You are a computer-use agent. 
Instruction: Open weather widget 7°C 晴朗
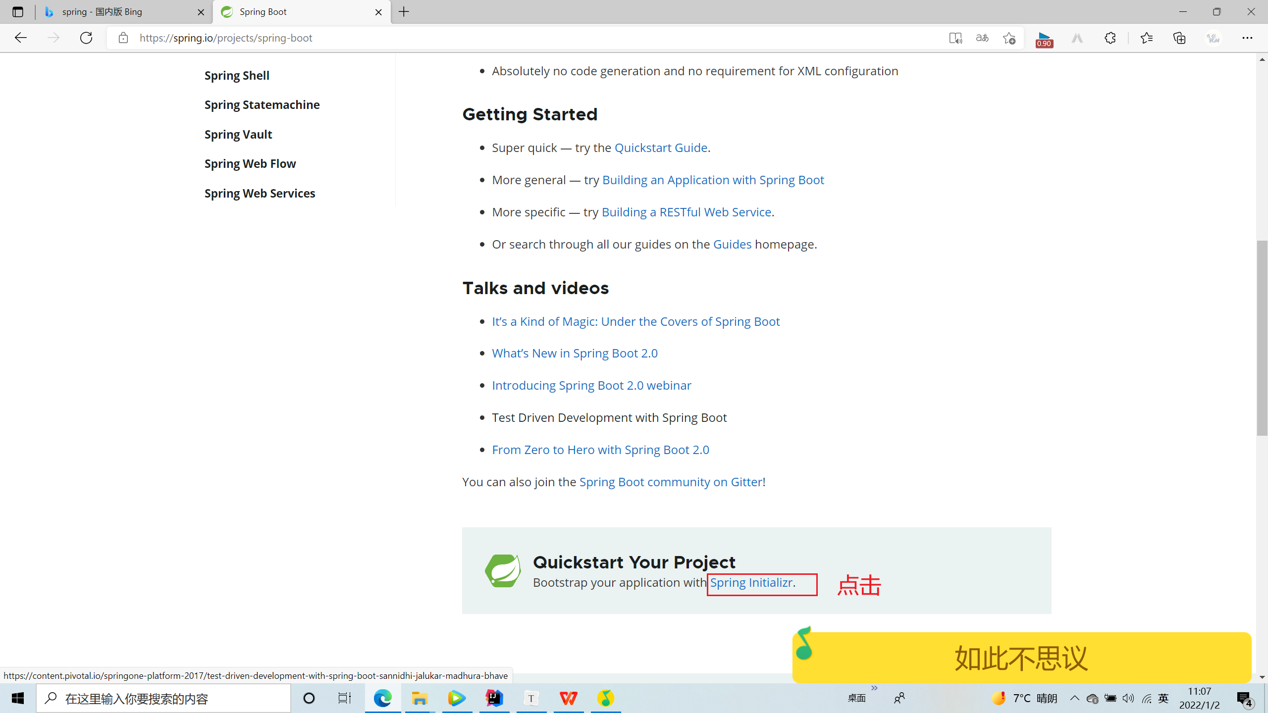click(1024, 698)
